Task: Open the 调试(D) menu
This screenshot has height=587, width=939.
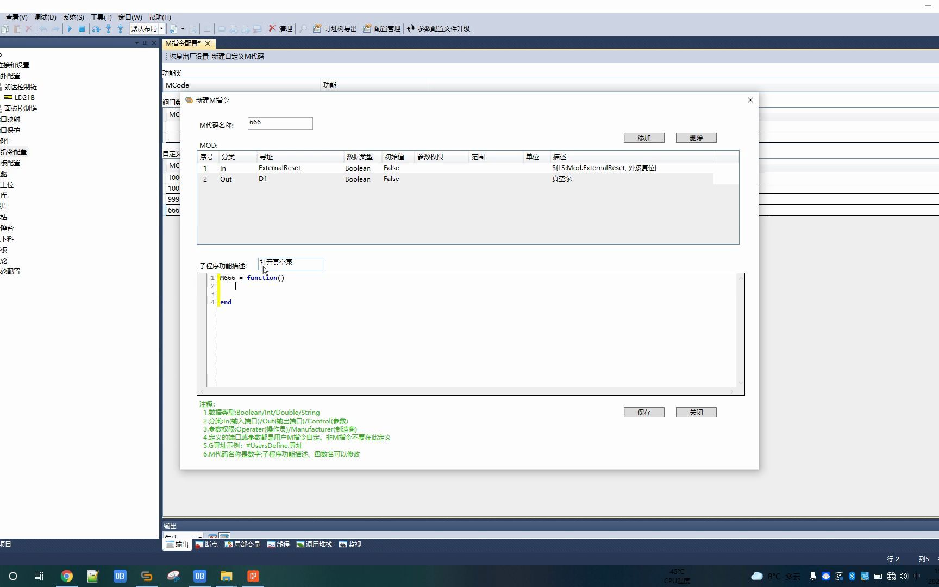Action: click(x=45, y=17)
